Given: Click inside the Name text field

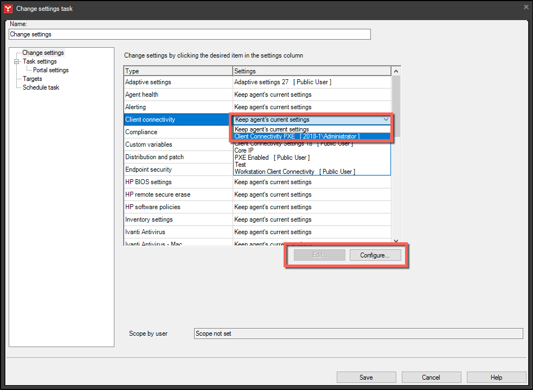Looking at the screenshot, I should click(189, 34).
